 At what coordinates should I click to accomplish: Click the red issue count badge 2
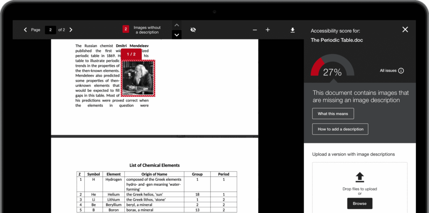pyautogui.click(x=126, y=29)
